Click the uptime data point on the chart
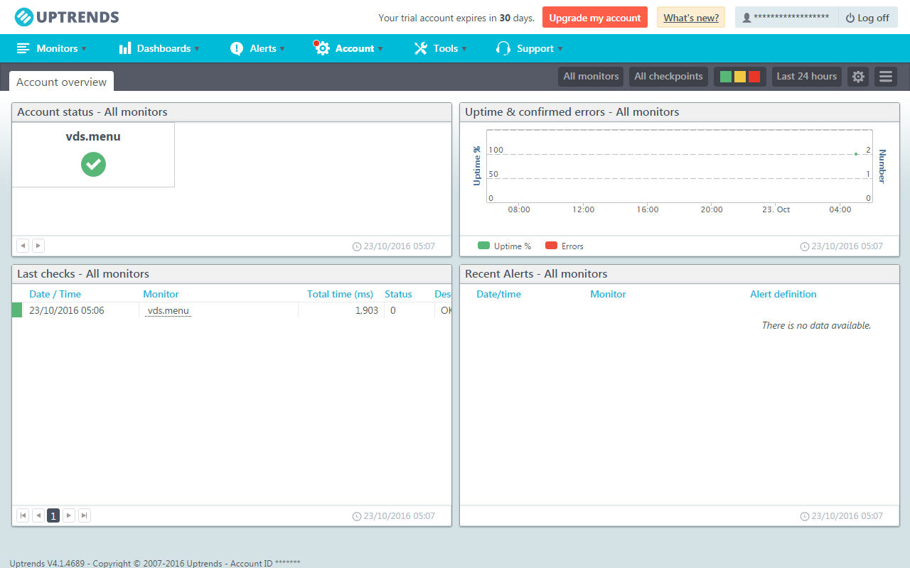Image resolution: width=910 pixels, height=568 pixels. click(x=856, y=154)
